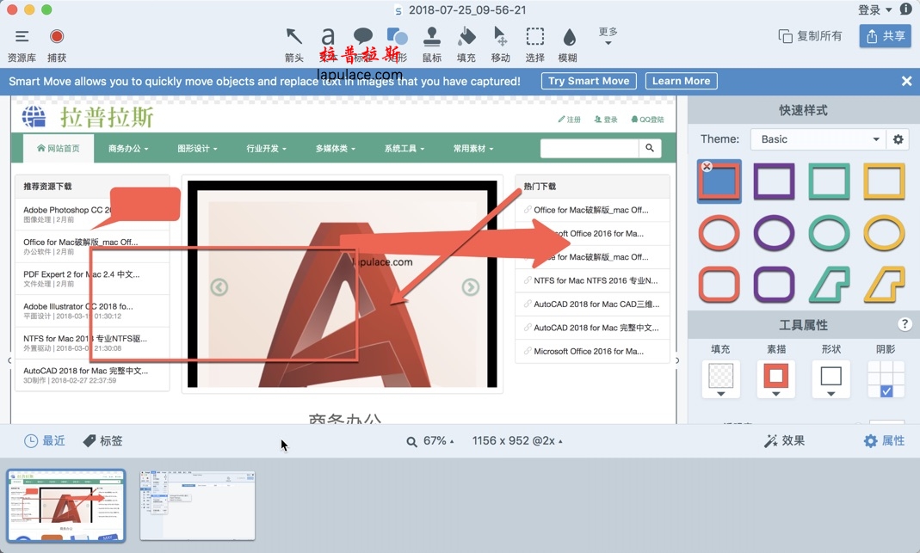
Task: Click the 多媒体类 menu in captured webpage
Action: pos(335,149)
